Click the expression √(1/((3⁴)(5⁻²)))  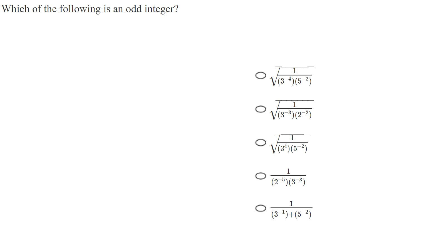pyautogui.click(x=289, y=144)
